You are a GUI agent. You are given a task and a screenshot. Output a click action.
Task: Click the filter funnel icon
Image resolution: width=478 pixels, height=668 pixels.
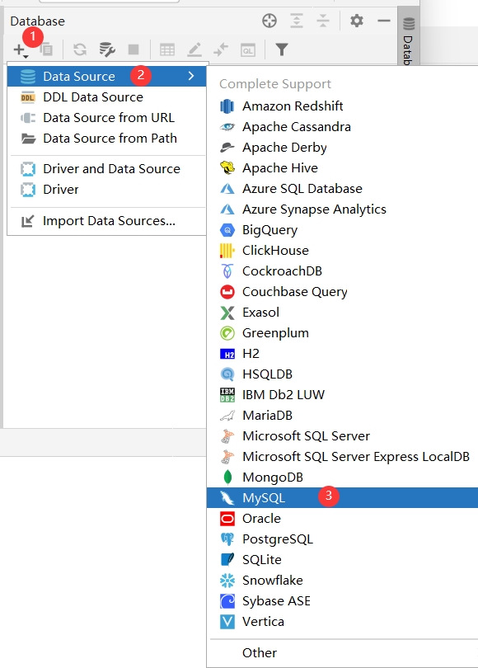click(x=281, y=49)
